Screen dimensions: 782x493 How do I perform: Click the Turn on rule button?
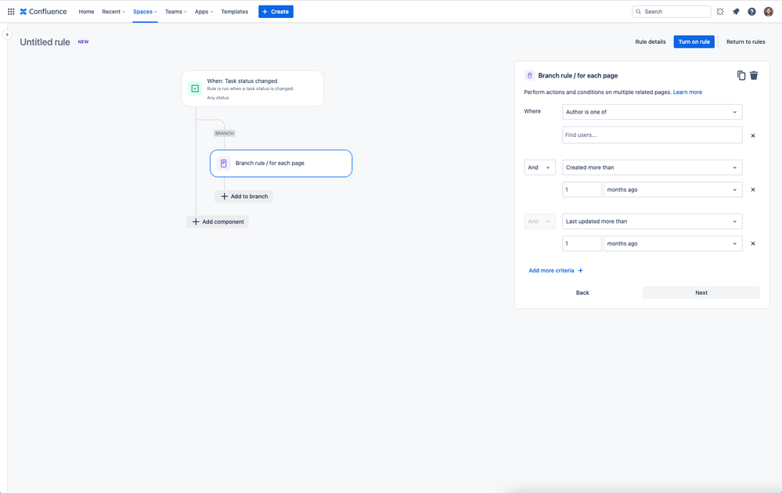pos(694,42)
